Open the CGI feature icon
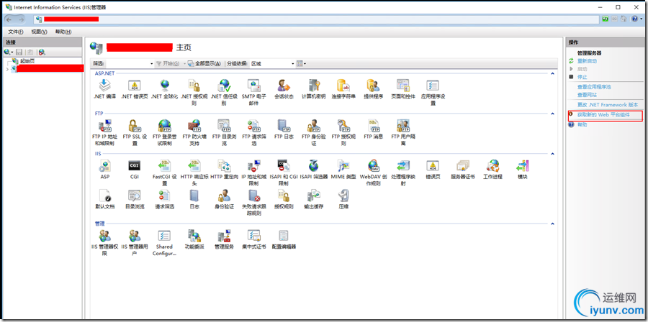This screenshot has width=648, height=322. click(135, 166)
